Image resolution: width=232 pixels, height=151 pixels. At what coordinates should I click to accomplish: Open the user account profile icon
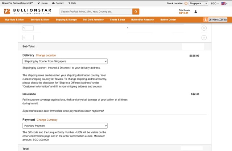point(196,12)
